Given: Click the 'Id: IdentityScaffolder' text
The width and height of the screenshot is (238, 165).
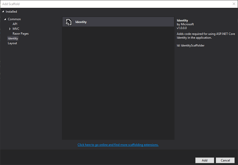Looking at the screenshot, I should [x=190, y=45].
